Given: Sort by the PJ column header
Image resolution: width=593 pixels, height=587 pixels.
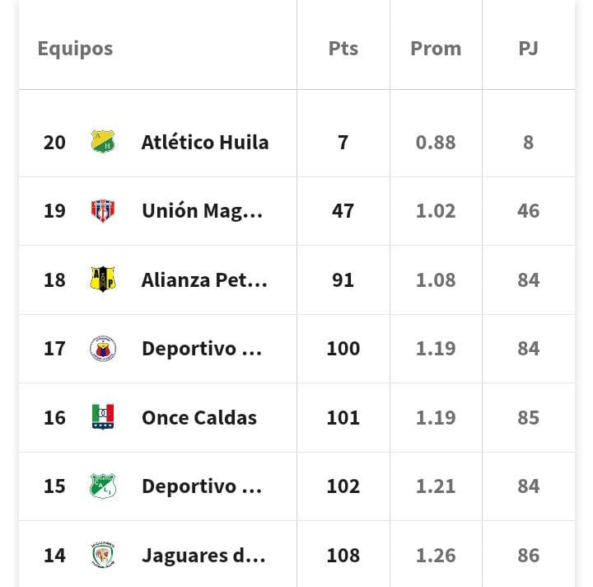Looking at the screenshot, I should [x=528, y=49].
